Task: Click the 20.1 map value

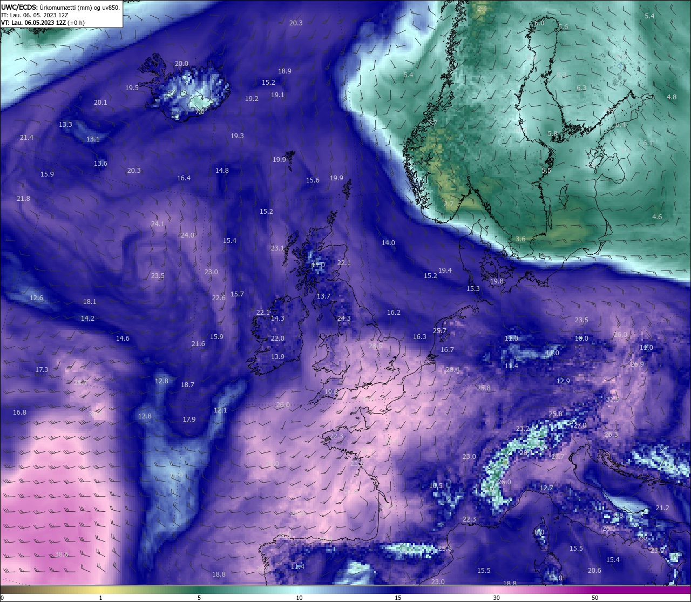Action: click(x=100, y=102)
